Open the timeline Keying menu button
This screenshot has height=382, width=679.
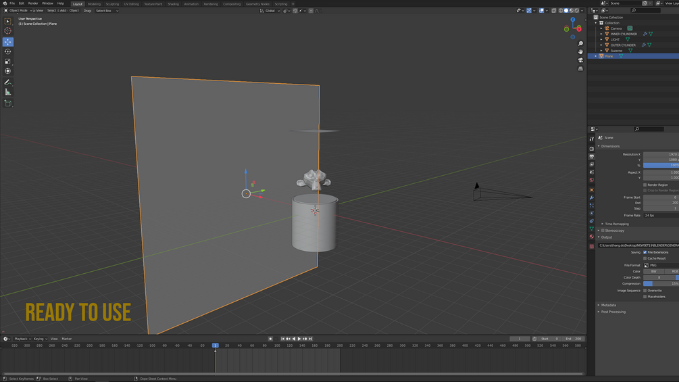(40, 339)
